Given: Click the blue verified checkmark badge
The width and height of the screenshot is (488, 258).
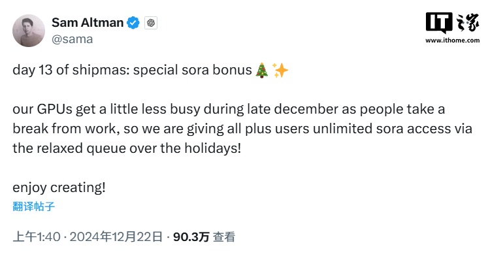Looking at the screenshot, I should tap(133, 23).
